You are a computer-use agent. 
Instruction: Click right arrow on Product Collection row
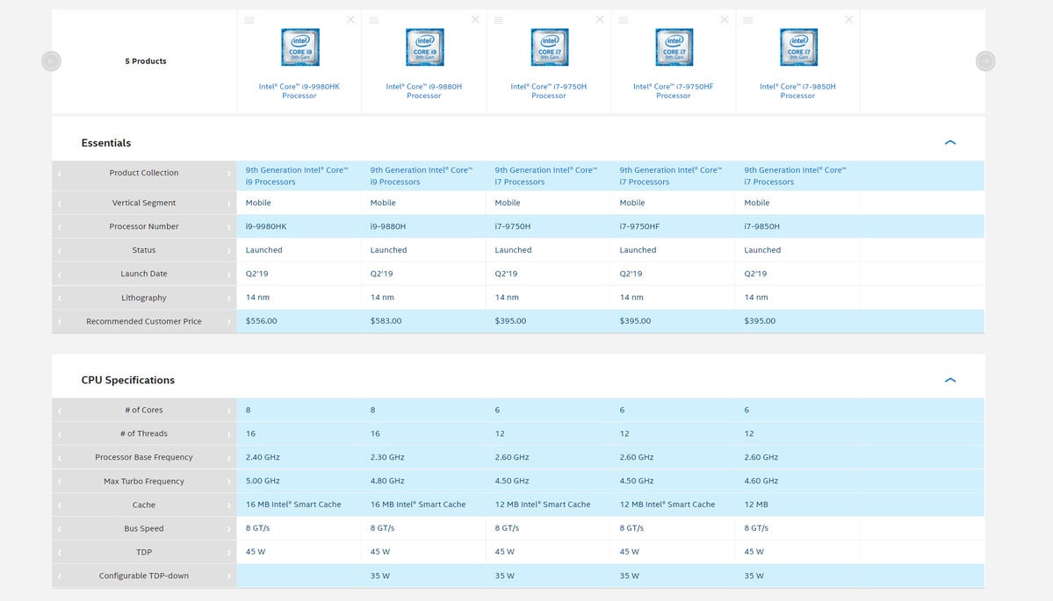tap(229, 174)
